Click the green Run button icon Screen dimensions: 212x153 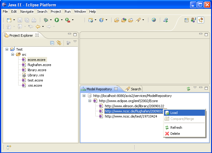(57, 20)
